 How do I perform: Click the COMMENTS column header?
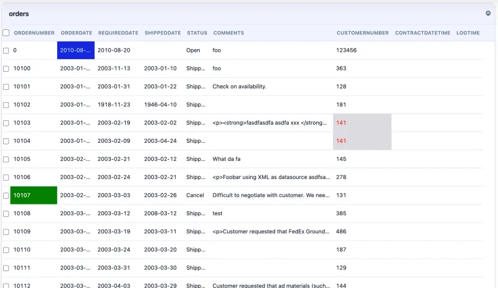[x=228, y=33]
